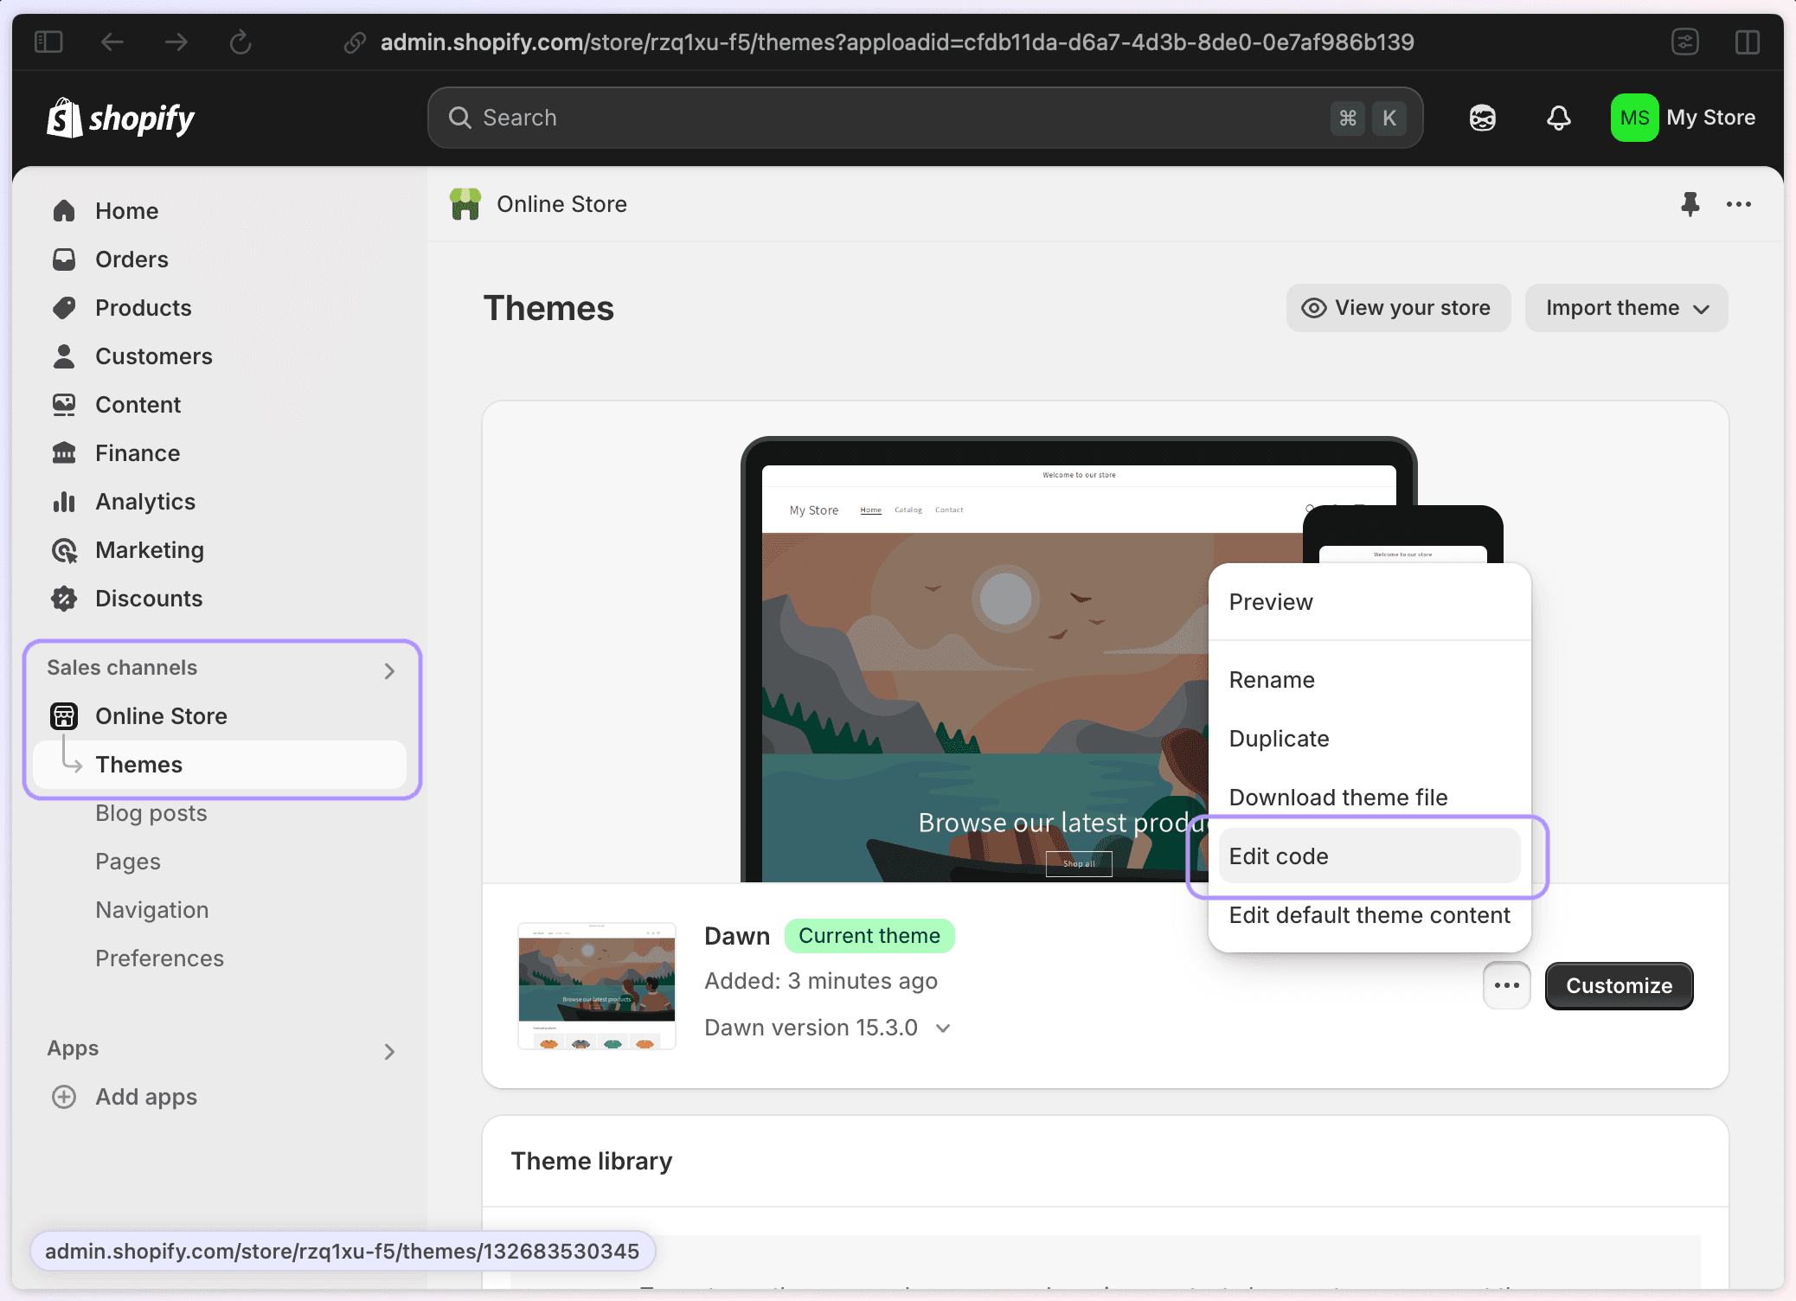Click View your store button
Screen dimensions: 1796x1301
coord(1397,308)
